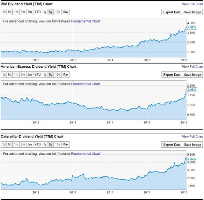This screenshot has height=200, width=204.
Task: Click the 2014 axis label under IBM chart
Action: coord(110,60)
